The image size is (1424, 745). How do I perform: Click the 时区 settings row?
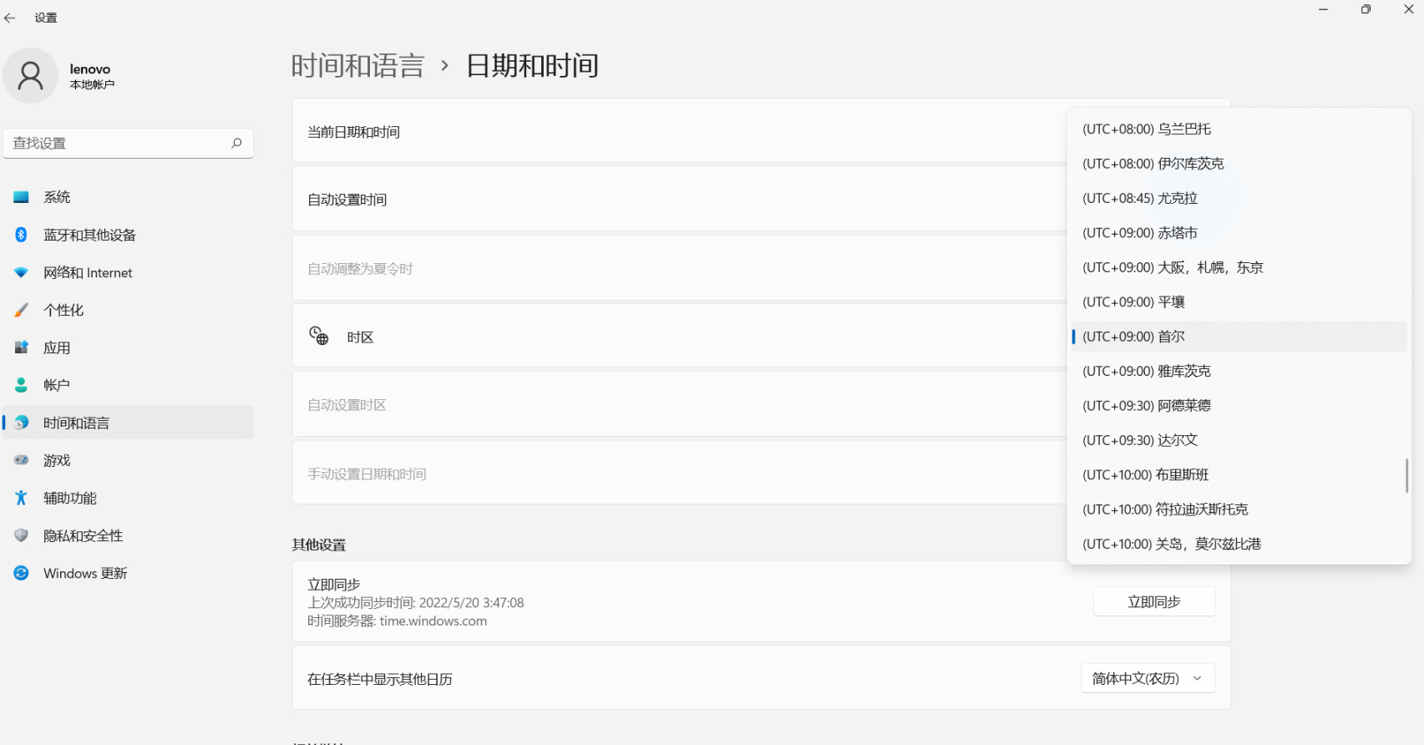tap(678, 336)
